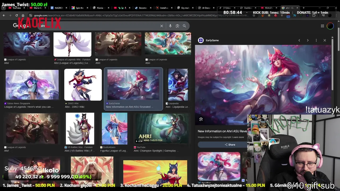
Task: Open the tab search dropdown arrow
Action: tap(3, 8)
